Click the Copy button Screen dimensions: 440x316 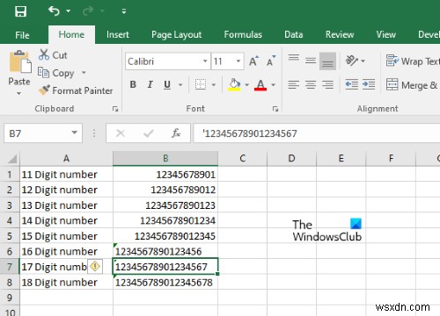(56, 73)
